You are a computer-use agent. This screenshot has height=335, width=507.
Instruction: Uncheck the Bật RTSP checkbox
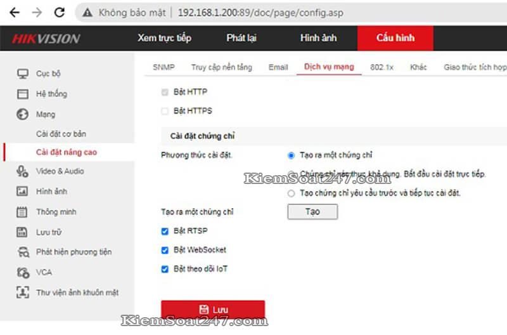[165, 232]
